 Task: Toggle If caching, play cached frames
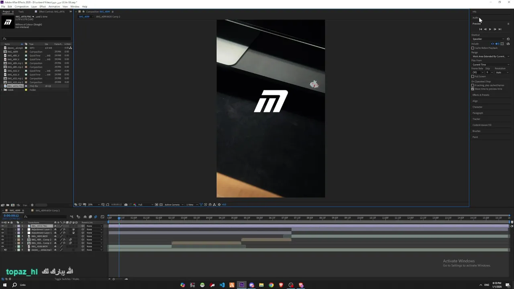click(x=473, y=85)
